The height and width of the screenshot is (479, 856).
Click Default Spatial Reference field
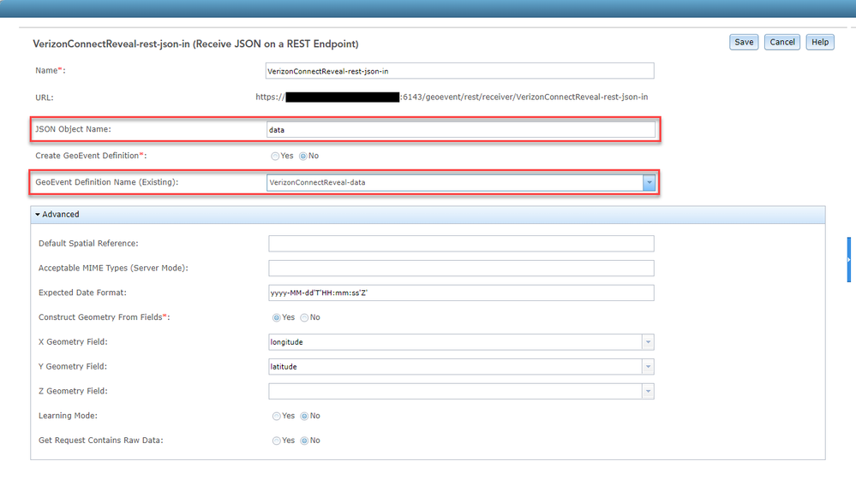(461, 244)
